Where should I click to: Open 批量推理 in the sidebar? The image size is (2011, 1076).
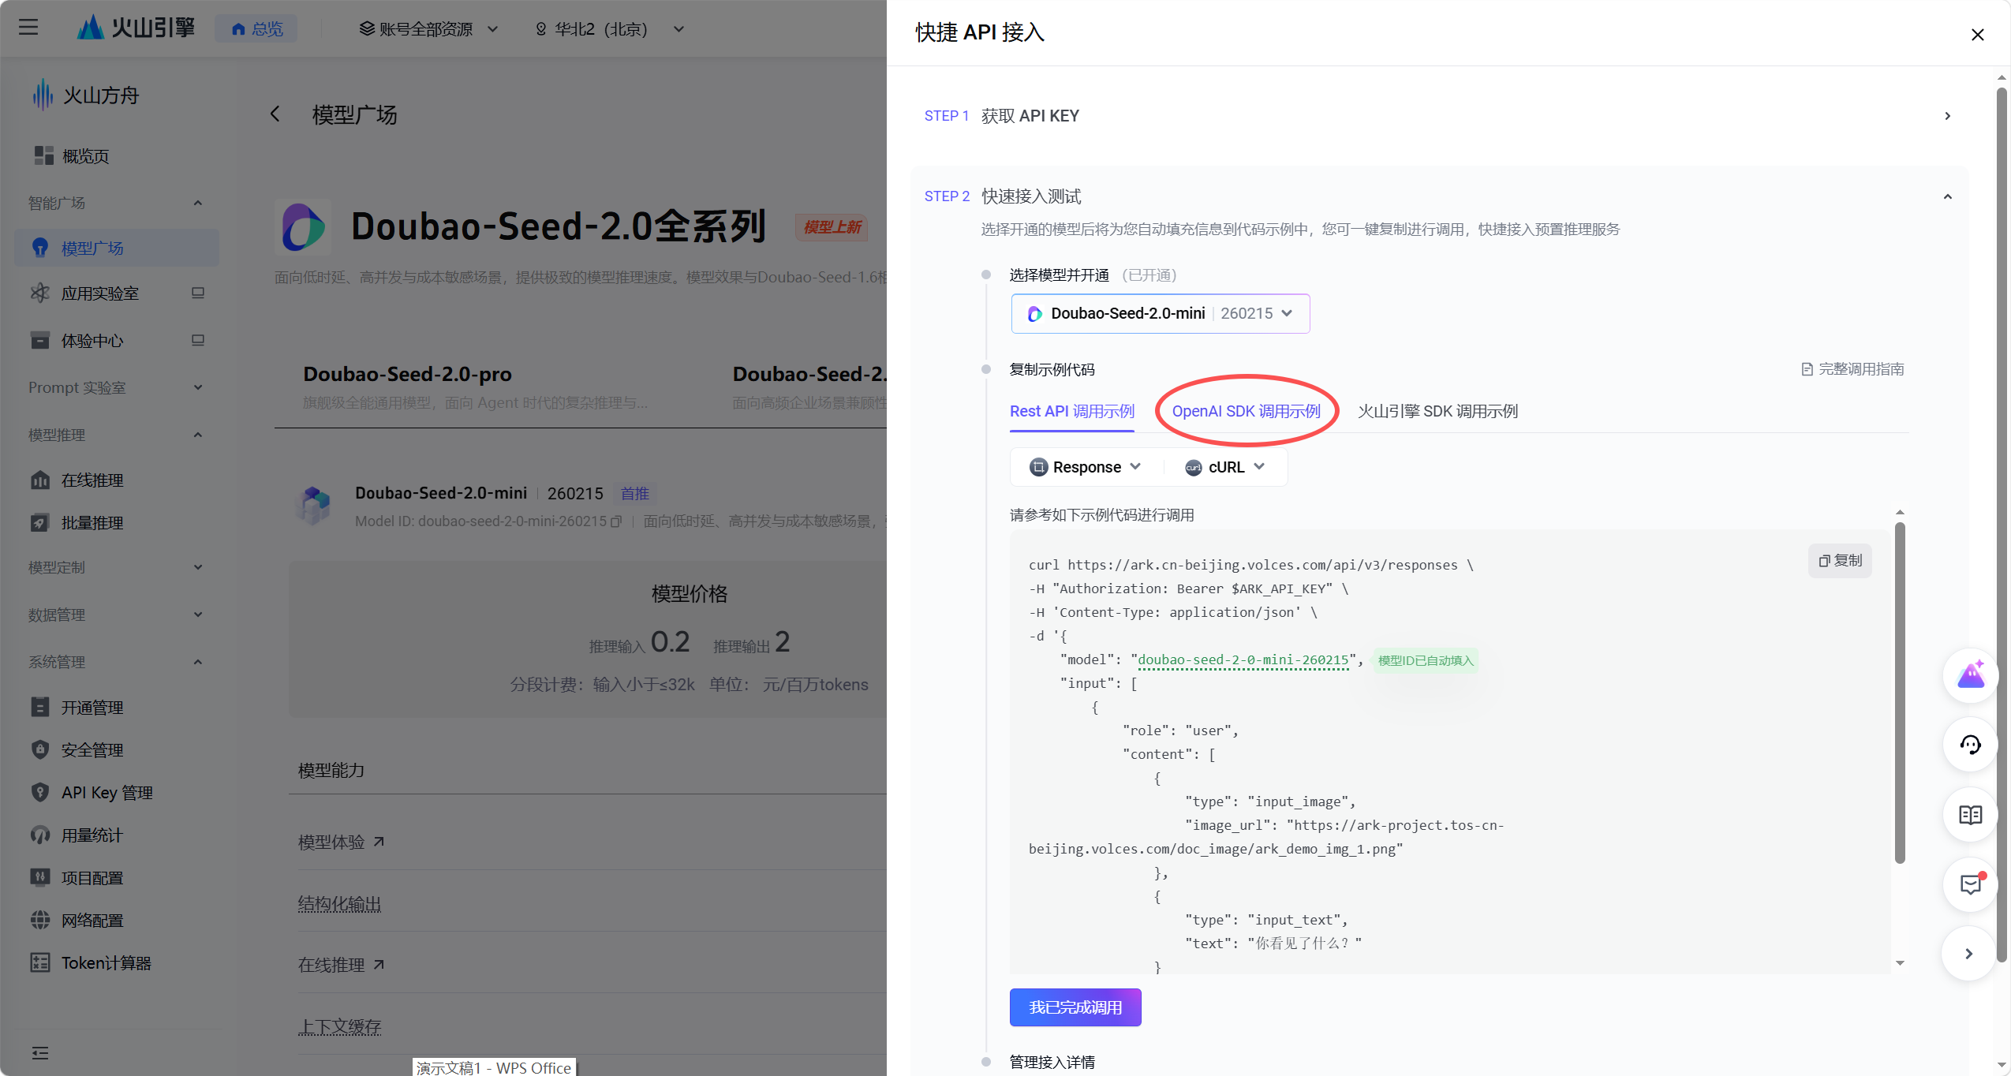(117, 522)
